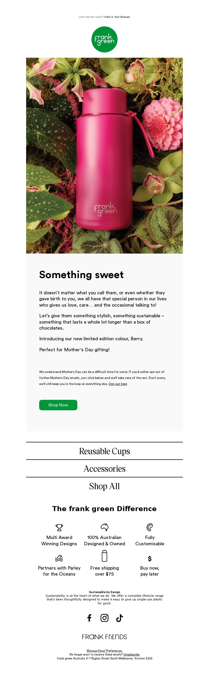
Task: Click the Unsubscribe link
Action: coord(131,654)
